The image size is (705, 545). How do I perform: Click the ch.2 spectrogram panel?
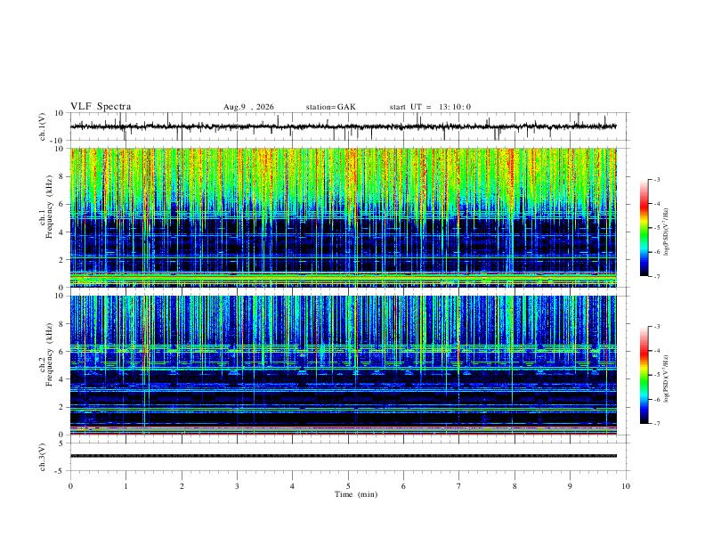tap(344, 365)
